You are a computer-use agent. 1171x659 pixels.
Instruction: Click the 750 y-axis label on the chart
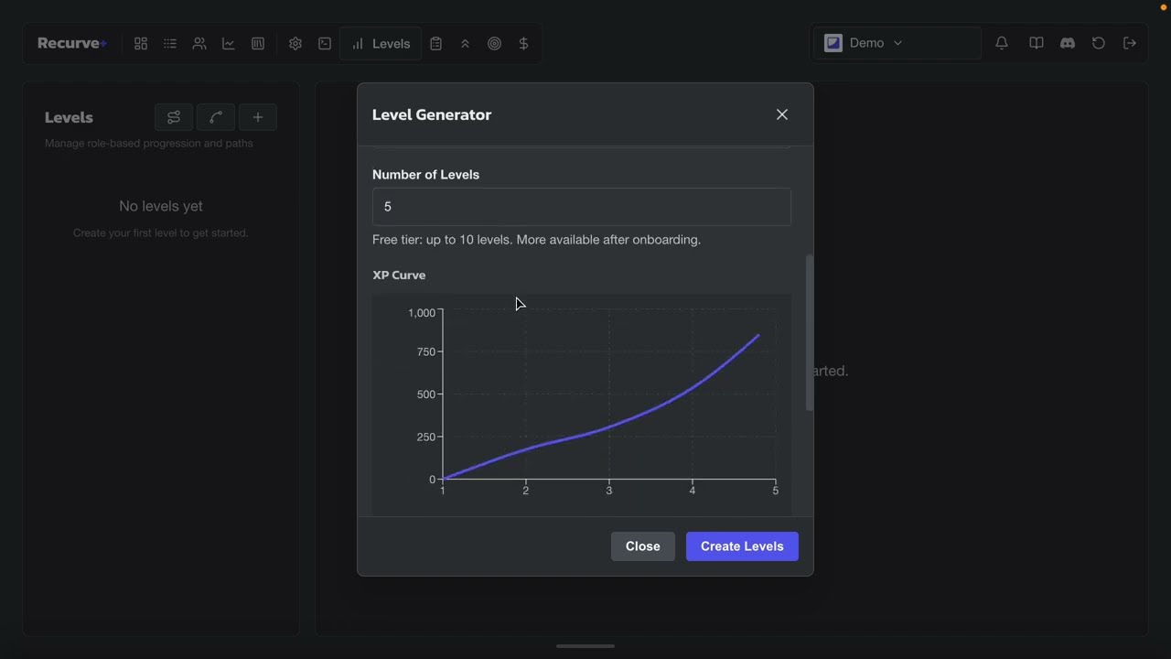[425, 351]
